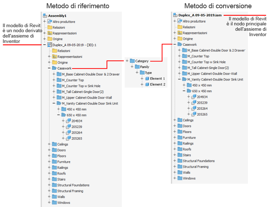The image size is (269, 207).
Task: Click open Casework folder icon in right tree
Action: (x=180, y=44)
